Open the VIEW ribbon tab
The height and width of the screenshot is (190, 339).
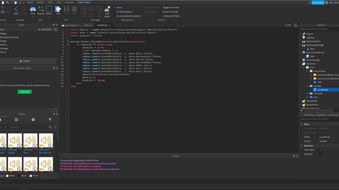click(59, 2)
